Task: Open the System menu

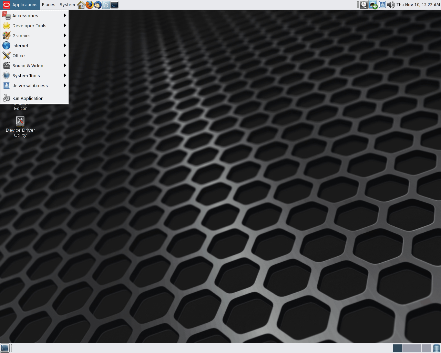Action: (x=67, y=5)
